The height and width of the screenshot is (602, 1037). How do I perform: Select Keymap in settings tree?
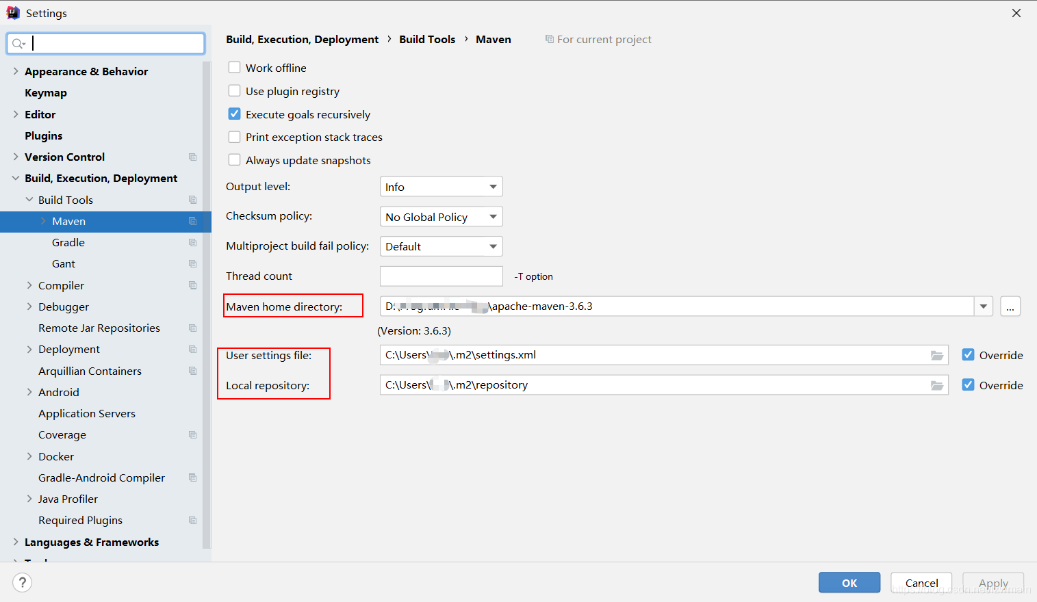point(46,93)
